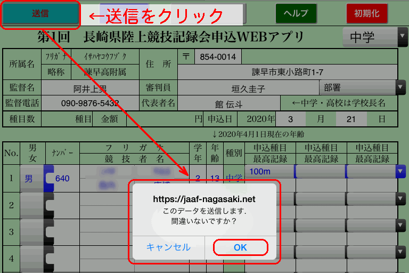409x273 pixels.
Task: Open the 中学 school category dropdown
Action: coord(375,37)
